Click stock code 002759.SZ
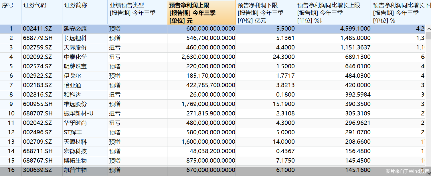 point(37,47)
